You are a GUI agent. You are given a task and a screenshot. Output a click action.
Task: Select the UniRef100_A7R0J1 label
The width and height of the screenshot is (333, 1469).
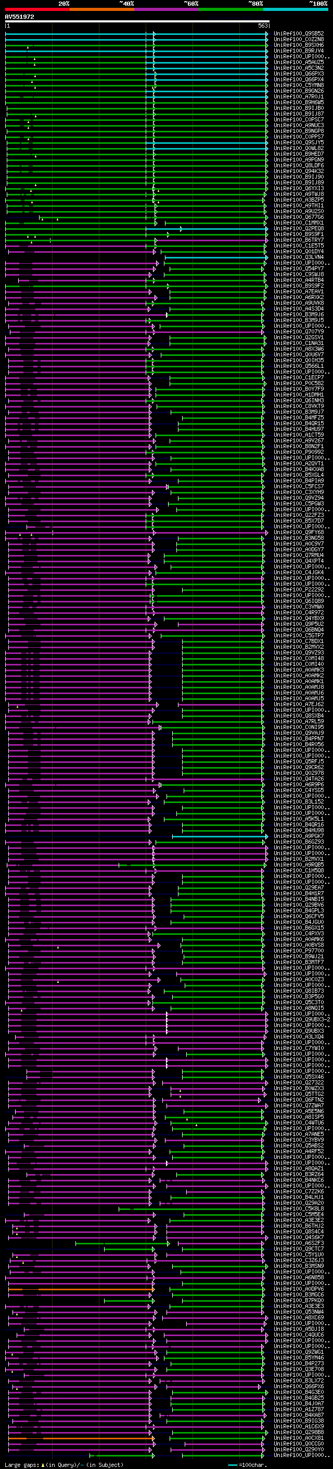299,96
